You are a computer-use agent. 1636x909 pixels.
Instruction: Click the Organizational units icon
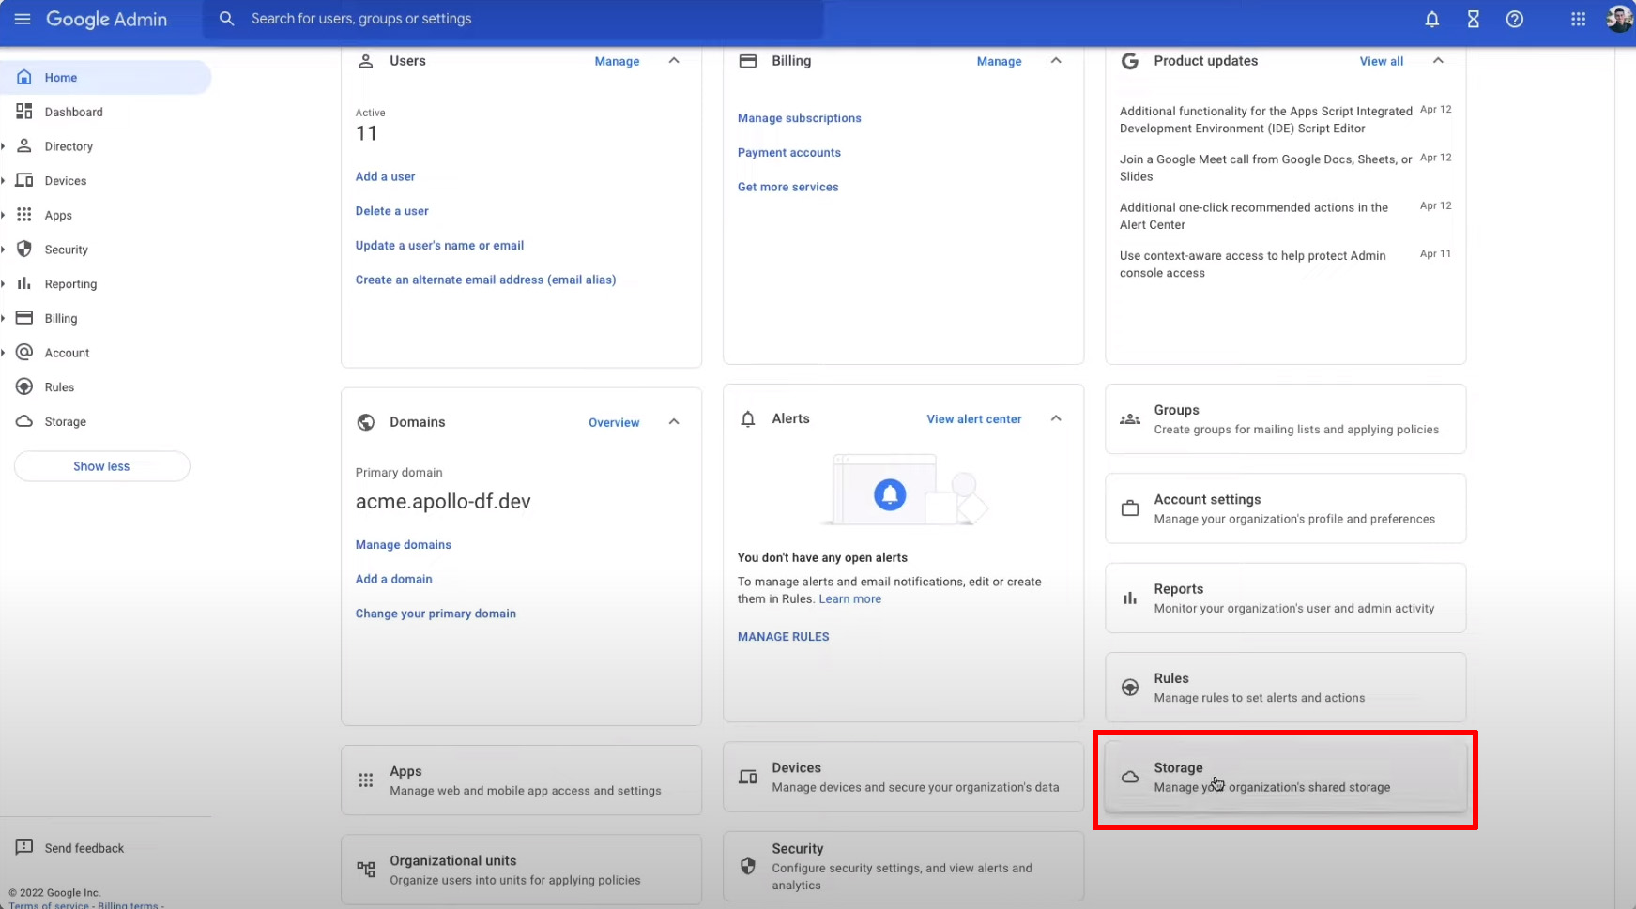(x=366, y=869)
